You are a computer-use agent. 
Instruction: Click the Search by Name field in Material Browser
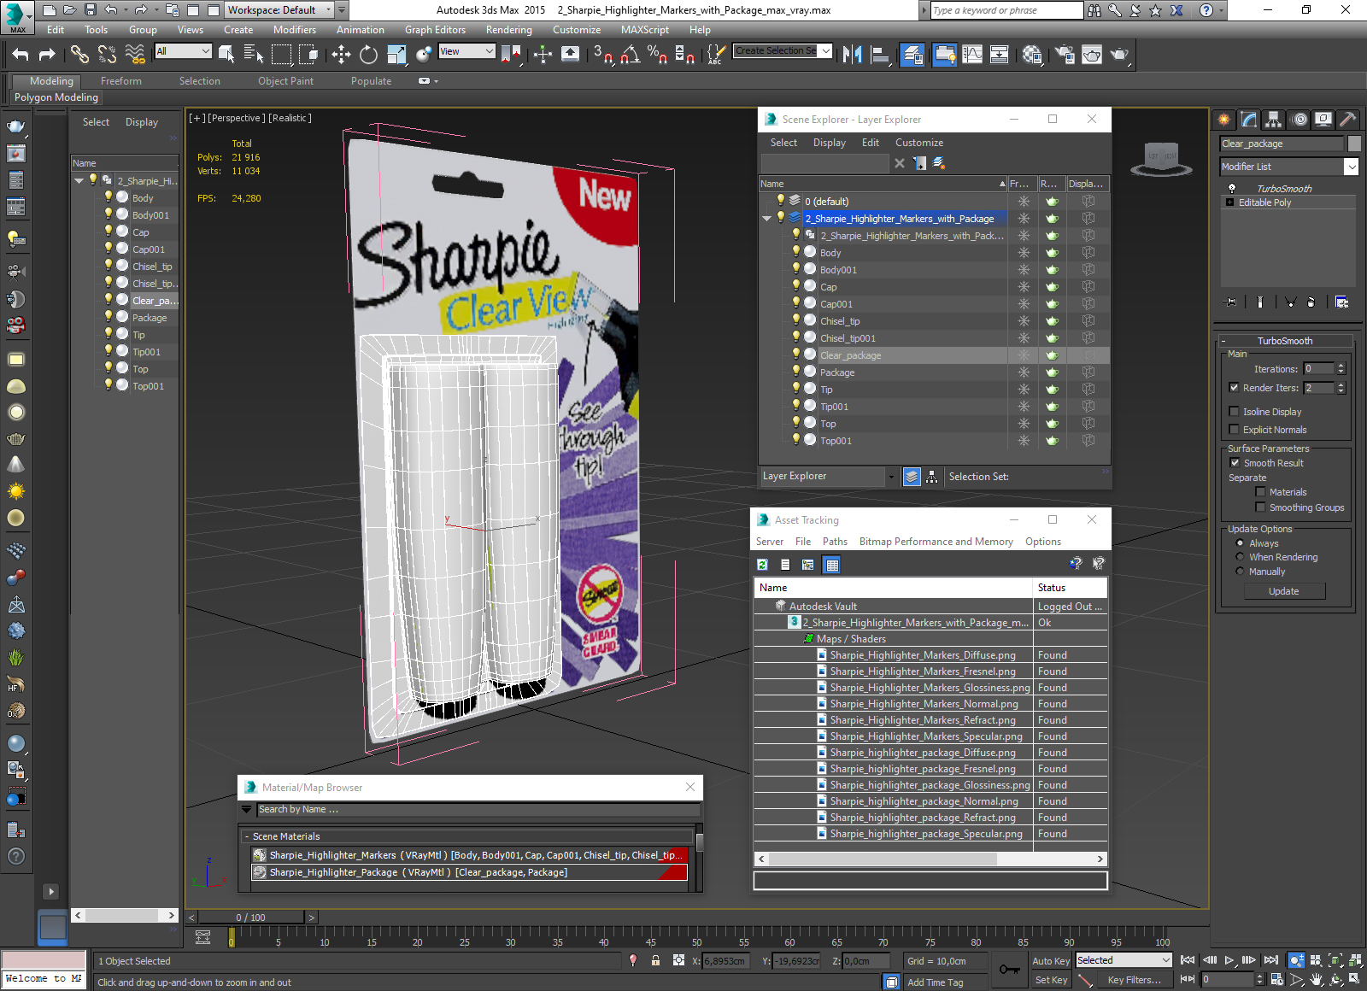[478, 810]
